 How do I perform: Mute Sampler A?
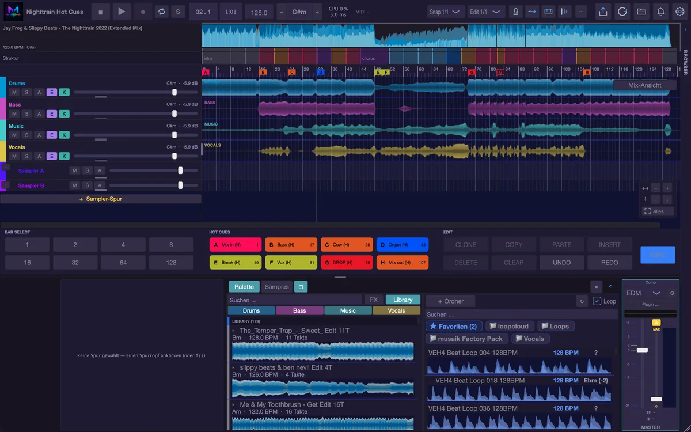pyautogui.click(x=75, y=170)
